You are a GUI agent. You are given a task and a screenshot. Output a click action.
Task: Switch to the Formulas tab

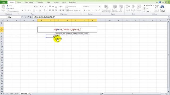coord(40,2)
